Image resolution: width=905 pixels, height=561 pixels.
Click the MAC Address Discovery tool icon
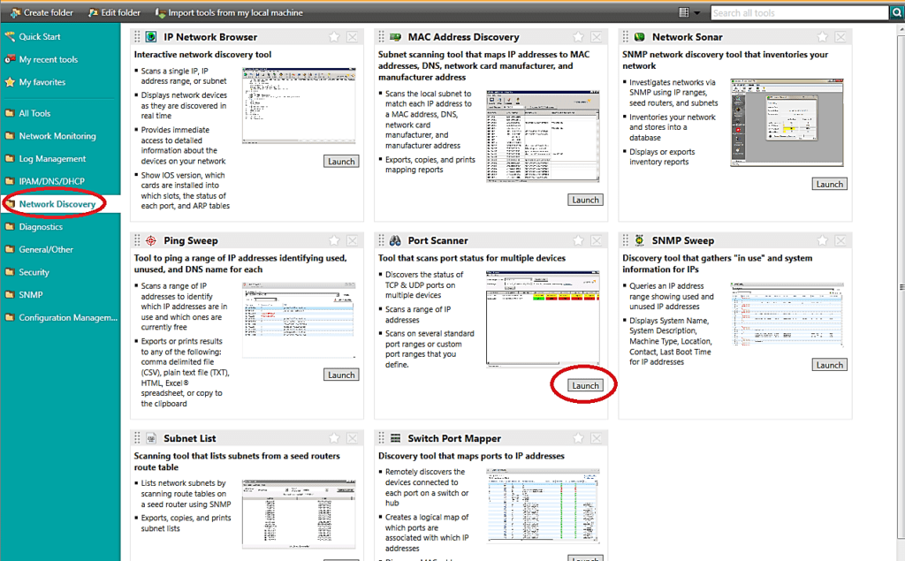394,37
